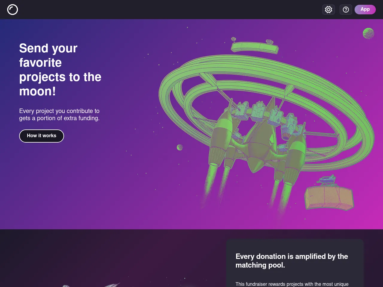
Task: Click the green planet at the top right
Action: tap(368, 33)
